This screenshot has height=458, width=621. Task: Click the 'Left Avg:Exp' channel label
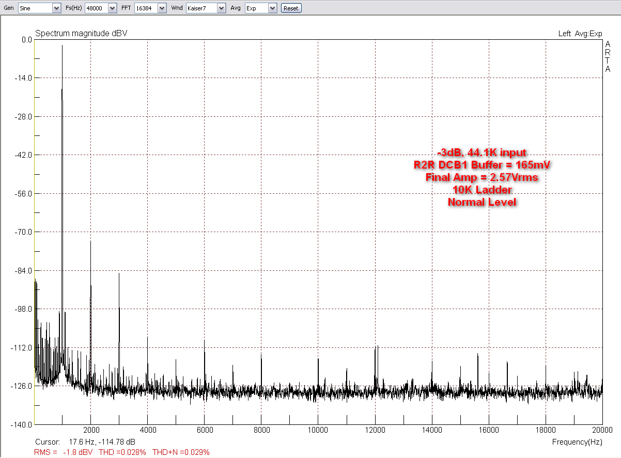tap(580, 34)
